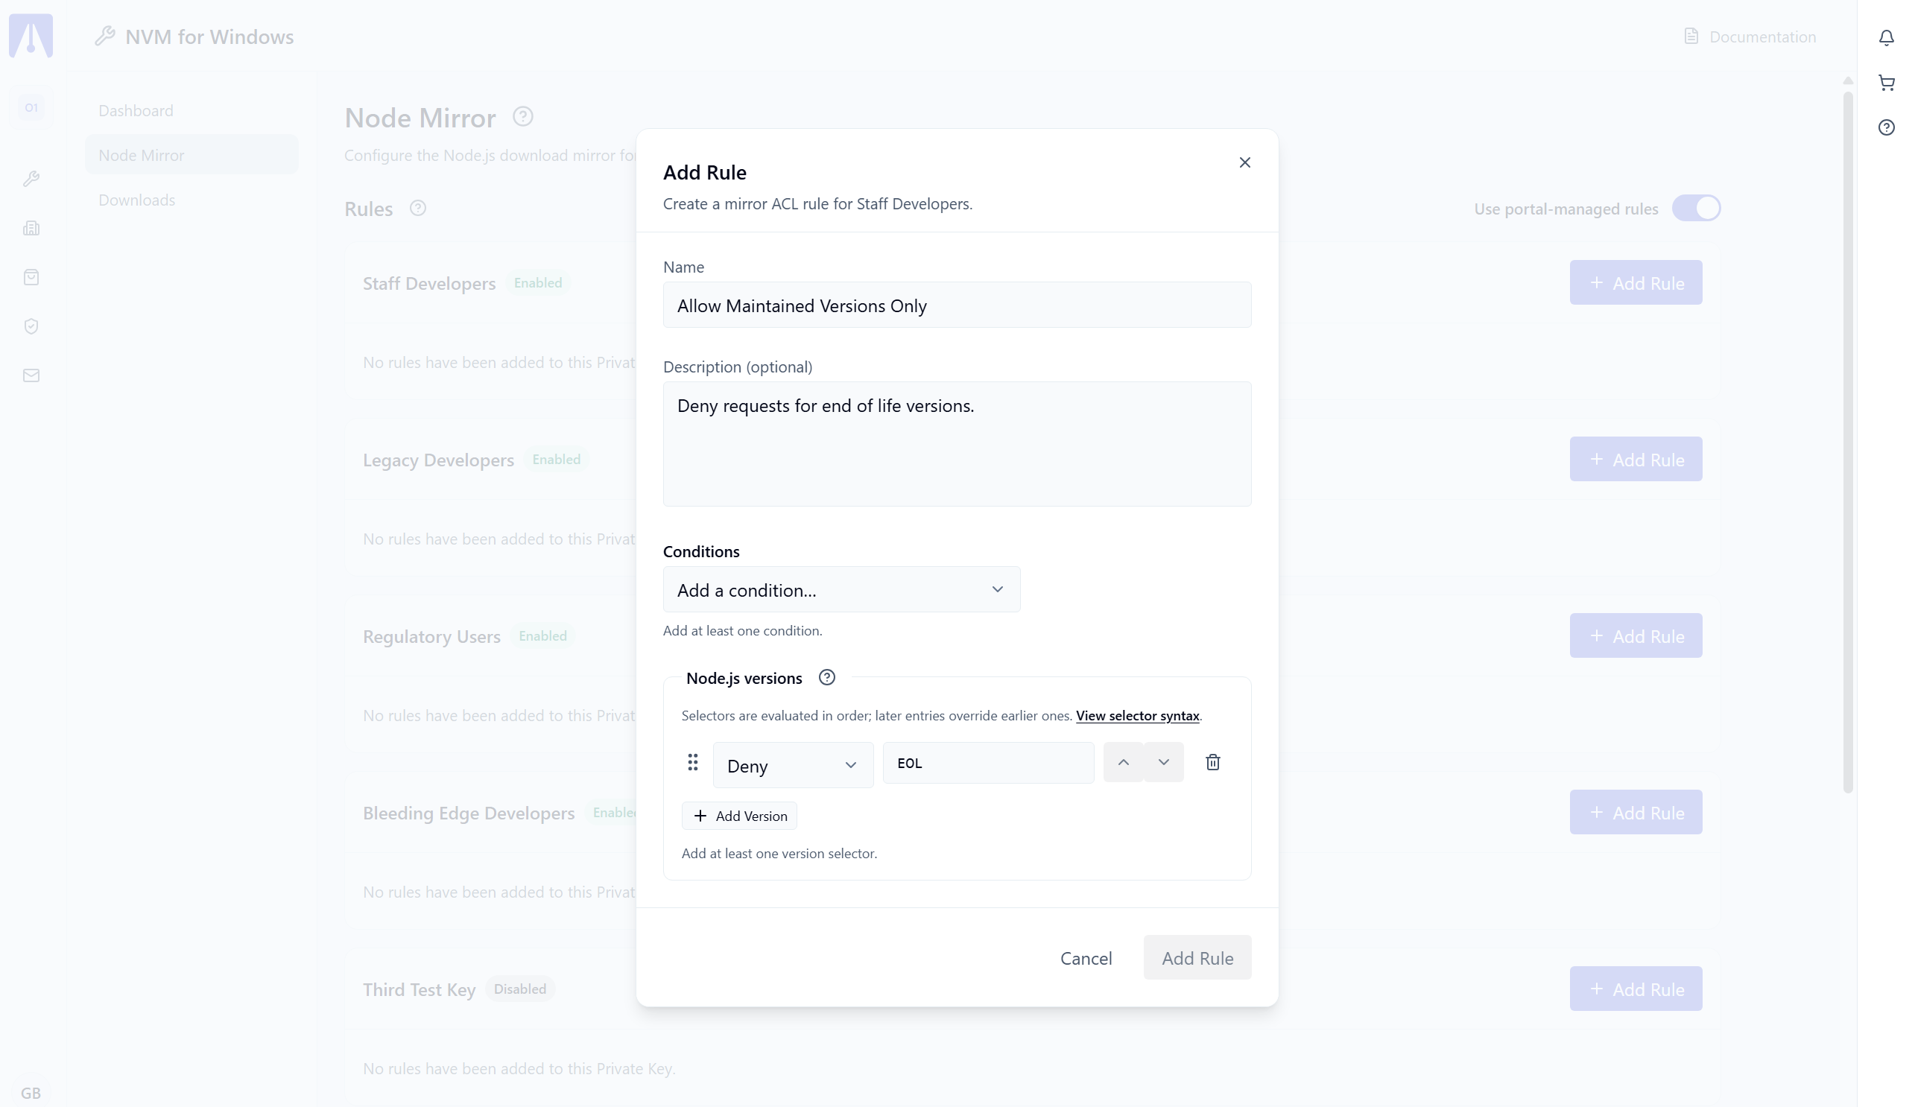Open the Deny action dropdown
Image resolution: width=1915 pixels, height=1107 pixels.
(793, 765)
